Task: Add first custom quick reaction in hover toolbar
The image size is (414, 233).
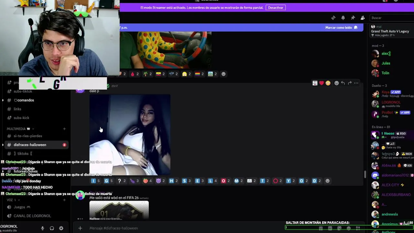Action: coord(315,83)
